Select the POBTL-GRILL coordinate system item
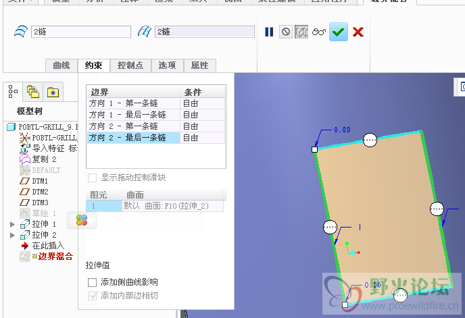Image resolution: width=465 pixels, height=318 pixels. (49, 138)
